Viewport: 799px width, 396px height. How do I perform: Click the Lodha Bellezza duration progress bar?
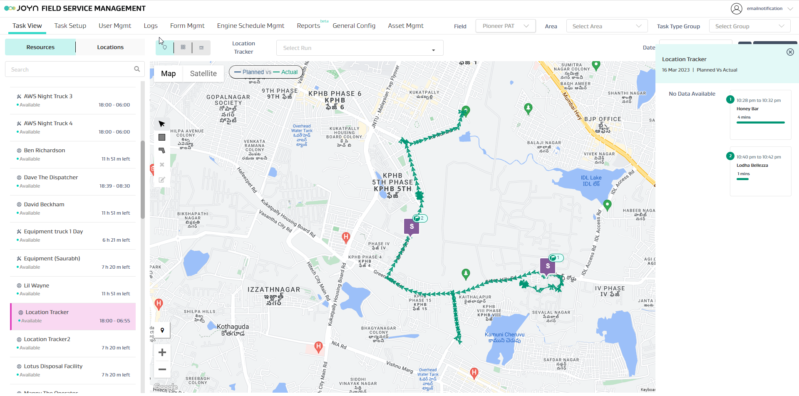pyautogui.click(x=742, y=179)
